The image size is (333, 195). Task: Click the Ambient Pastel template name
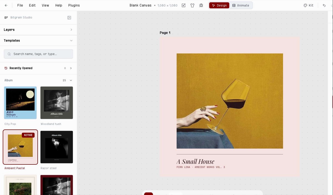[15, 168]
